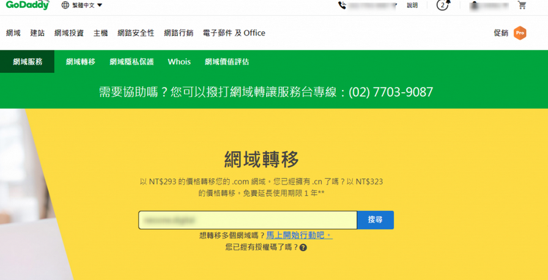Click the orange Pro hexagon badge
This screenshot has height=280, width=548.
(x=519, y=33)
